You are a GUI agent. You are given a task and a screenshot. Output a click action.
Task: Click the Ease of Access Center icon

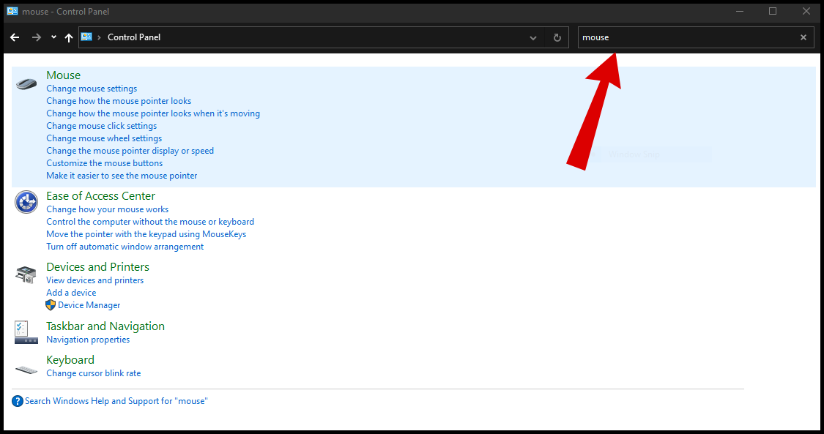pos(26,202)
